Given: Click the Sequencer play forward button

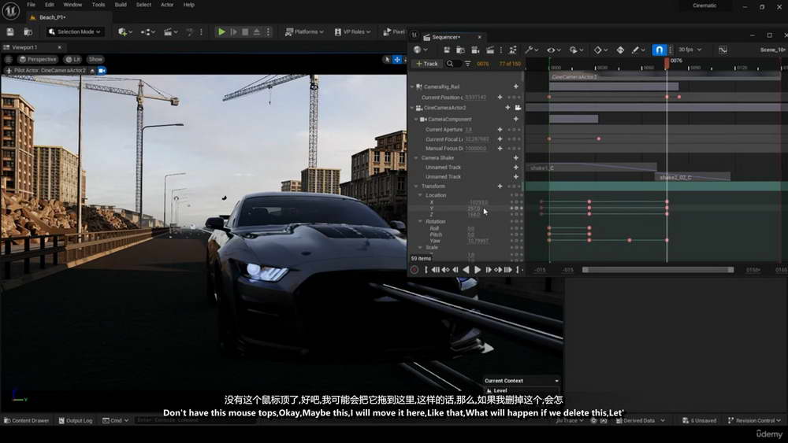Looking at the screenshot, I should pos(478,270).
